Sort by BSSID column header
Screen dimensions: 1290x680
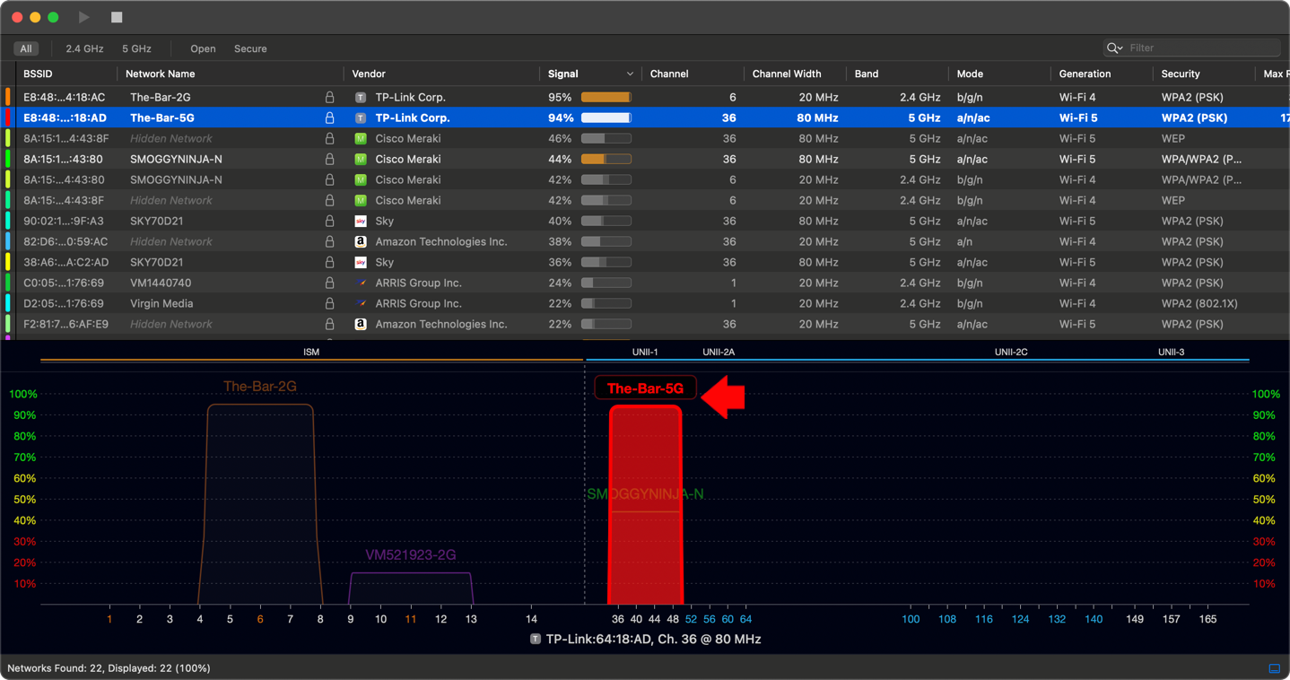39,74
